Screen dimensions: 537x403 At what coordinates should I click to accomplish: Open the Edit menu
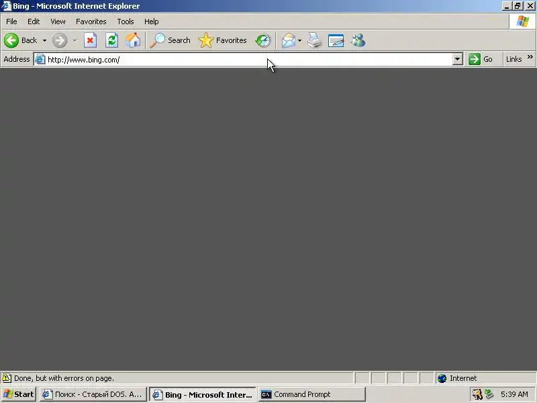pos(34,21)
